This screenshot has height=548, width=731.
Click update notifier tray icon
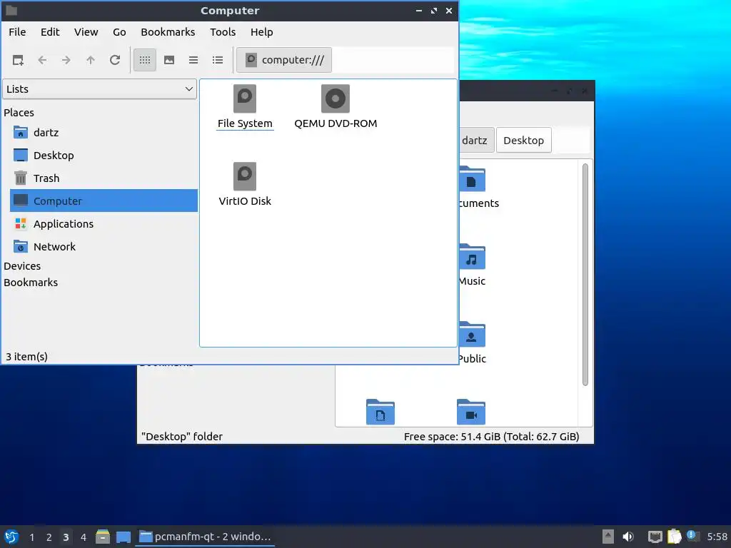(x=692, y=537)
